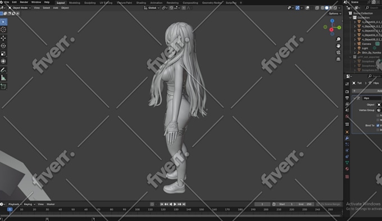Open the Render properties tab
382x221 pixels.
[x=347, y=92]
